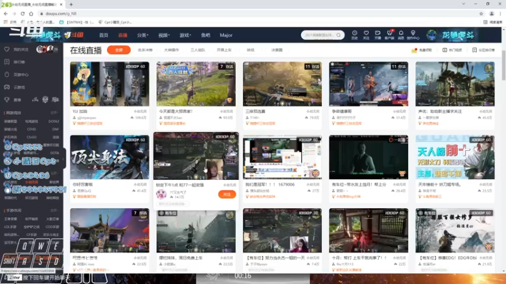Bookmark this page with the star icon
The height and width of the screenshot is (284, 506).
(x=481, y=13)
